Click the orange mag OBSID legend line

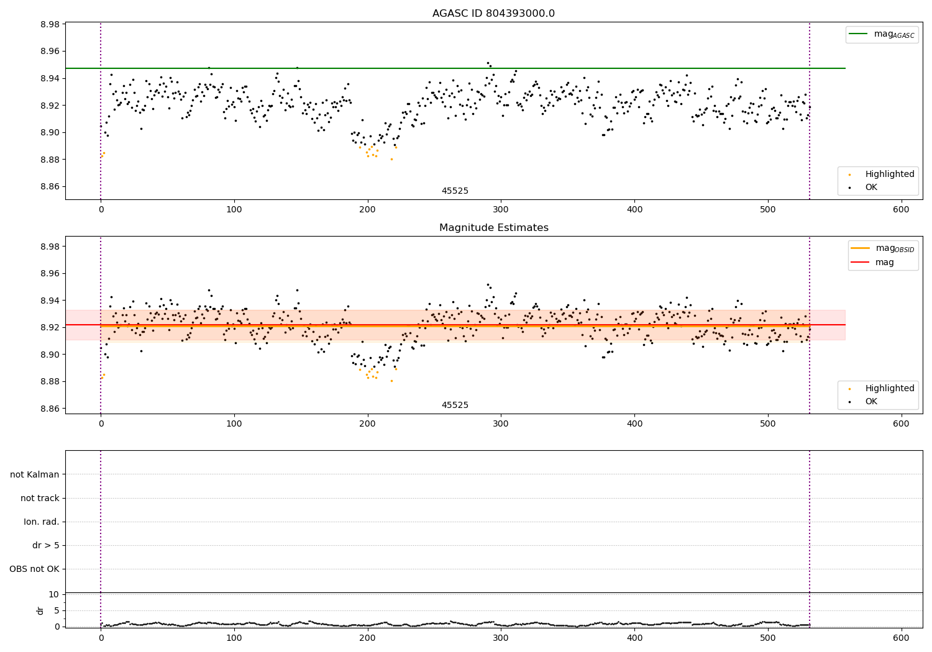pos(861,248)
